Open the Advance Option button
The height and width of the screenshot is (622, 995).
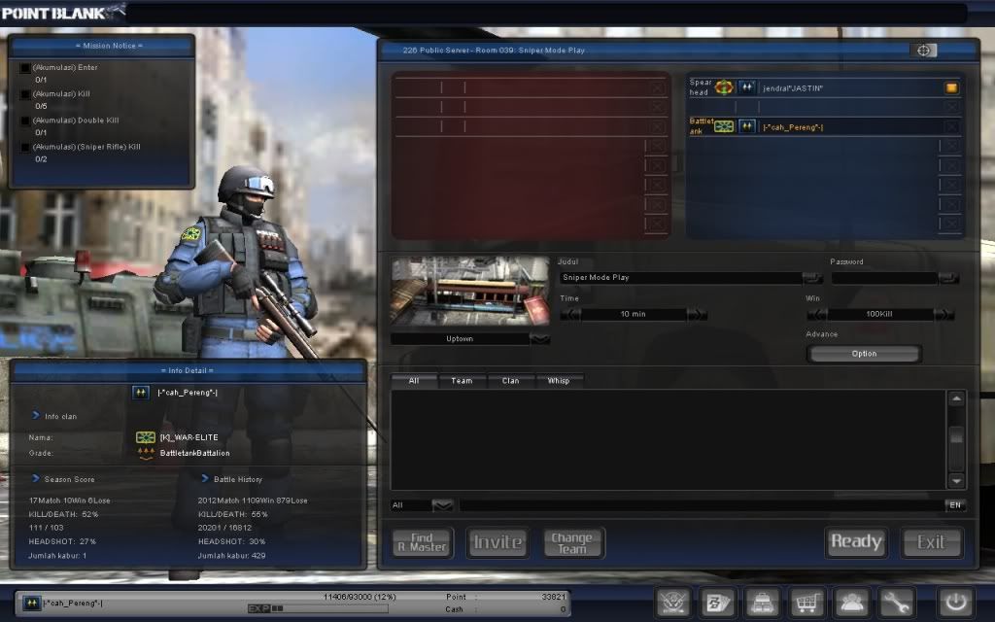(864, 354)
